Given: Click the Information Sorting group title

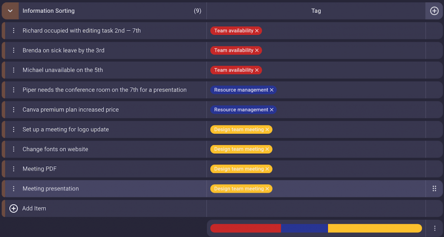Looking at the screenshot, I should tap(49, 11).
